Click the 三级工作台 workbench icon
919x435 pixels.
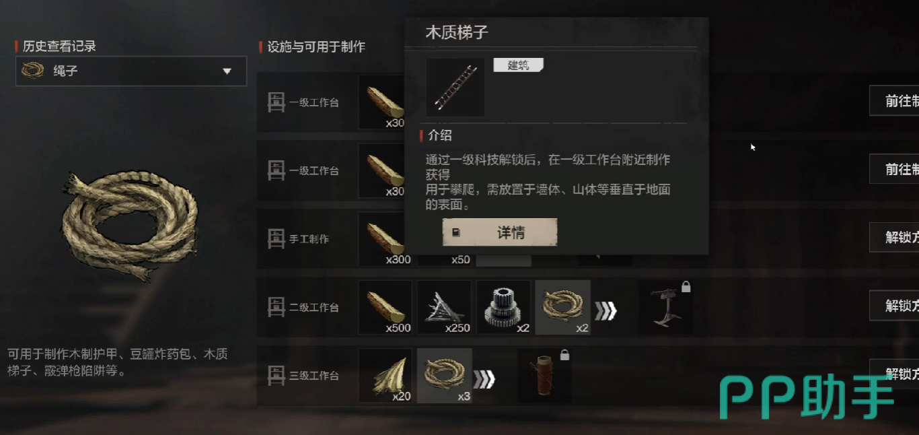(x=277, y=375)
